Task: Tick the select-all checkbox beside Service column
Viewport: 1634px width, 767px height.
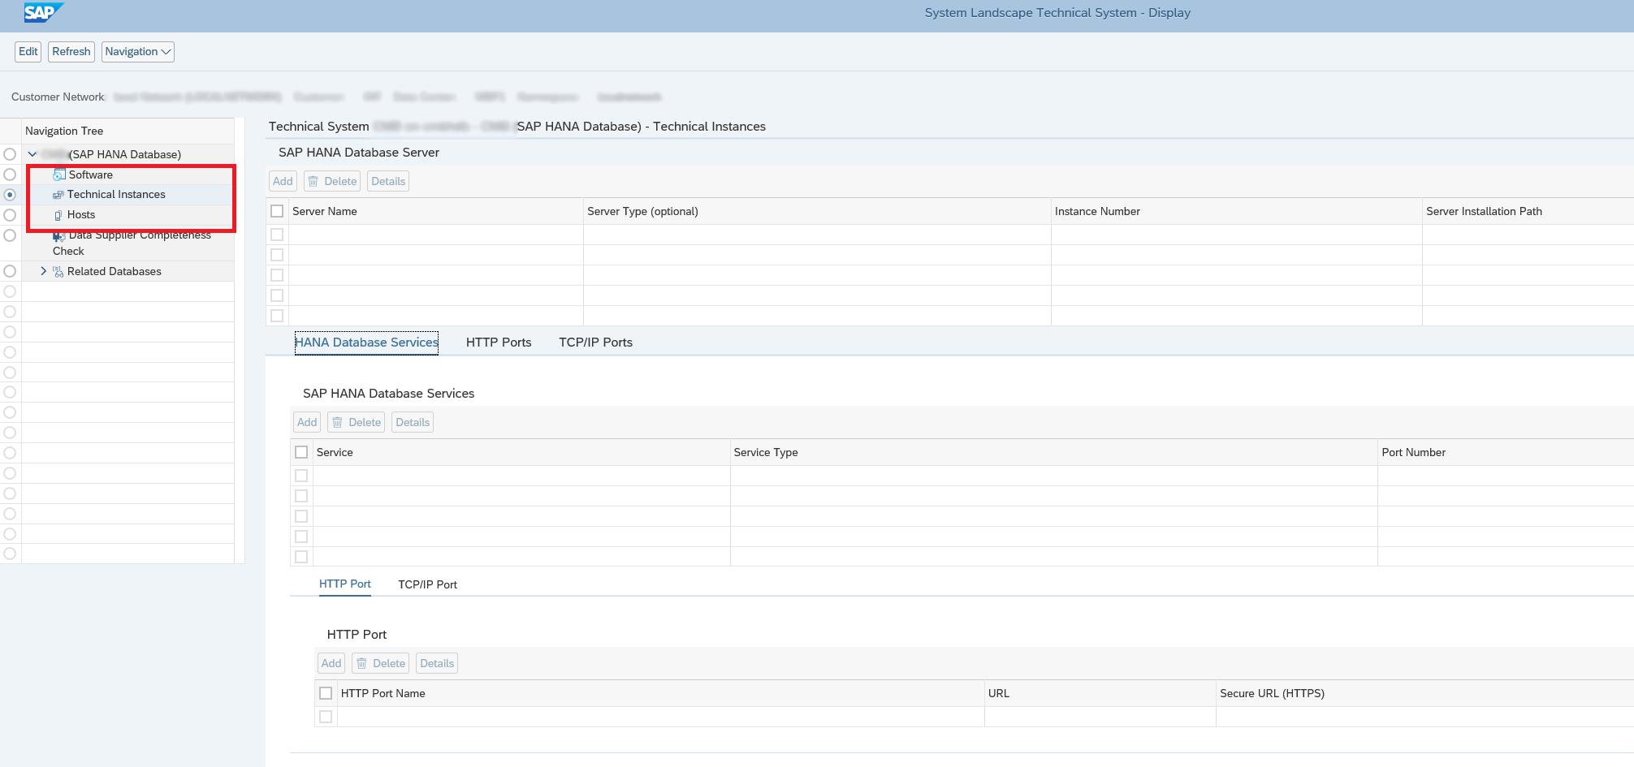Action: [x=301, y=452]
